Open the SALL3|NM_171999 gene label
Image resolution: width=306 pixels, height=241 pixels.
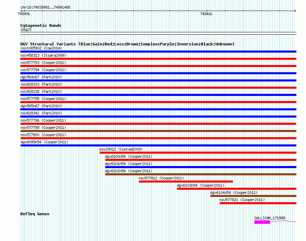270,218
